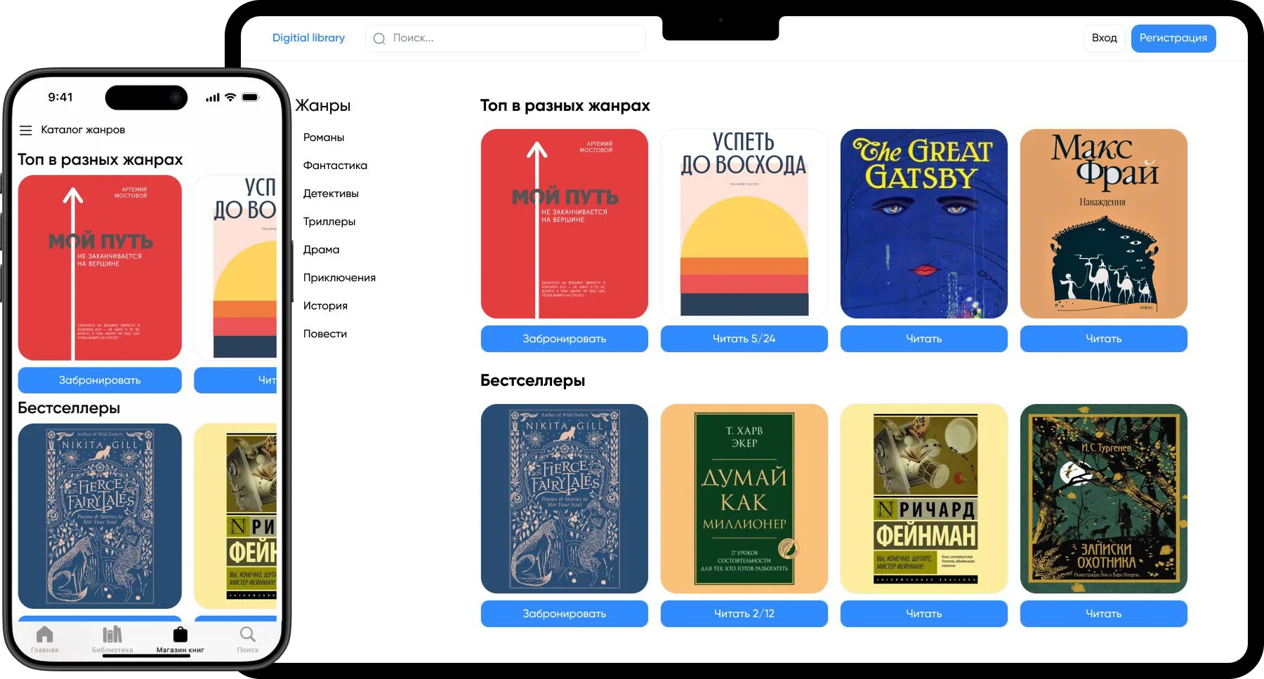Focus the Поиск search field
Viewport: 1264px width, 679px height.
(506, 39)
